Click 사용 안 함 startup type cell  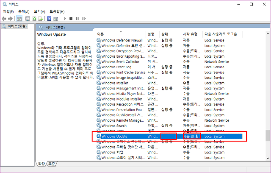191,137
